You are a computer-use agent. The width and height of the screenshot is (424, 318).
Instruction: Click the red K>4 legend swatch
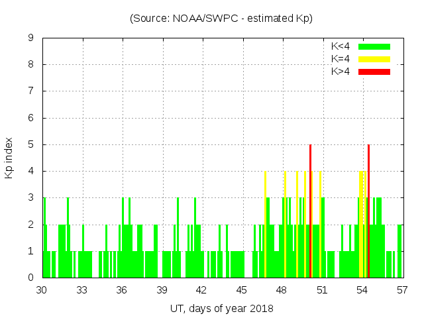374,72
